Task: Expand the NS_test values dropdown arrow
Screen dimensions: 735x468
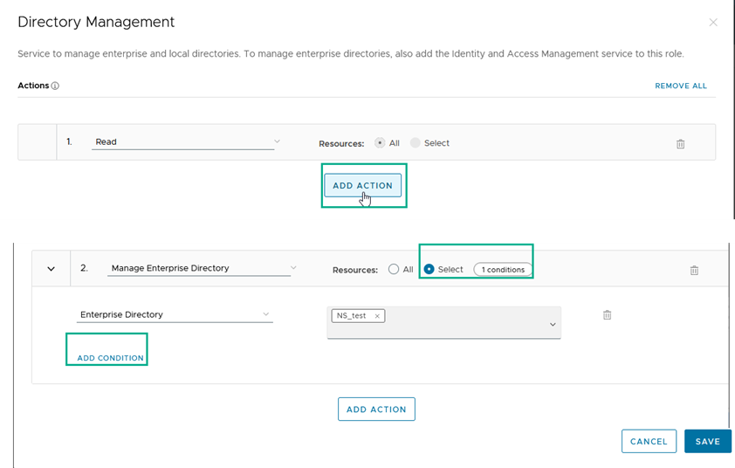Action: 553,324
